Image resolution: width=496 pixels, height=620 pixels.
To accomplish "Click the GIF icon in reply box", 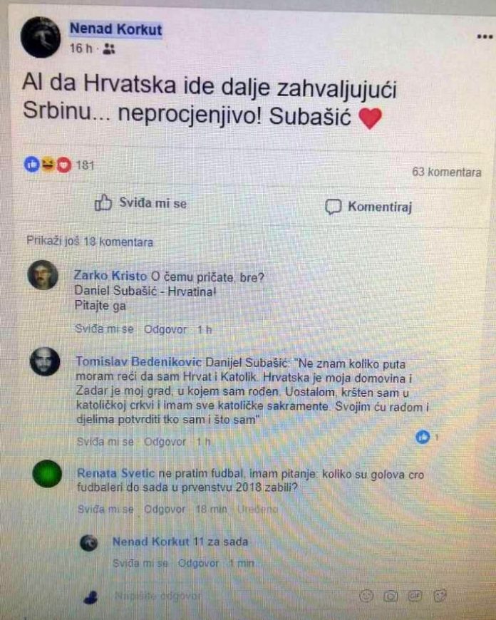I will click(415, 595).
